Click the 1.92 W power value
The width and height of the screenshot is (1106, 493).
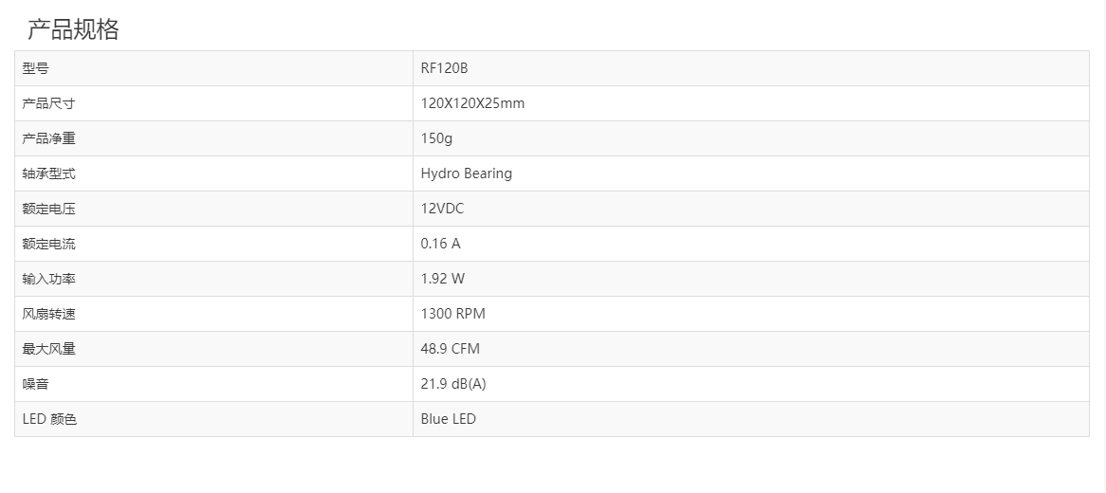[442, 279]
